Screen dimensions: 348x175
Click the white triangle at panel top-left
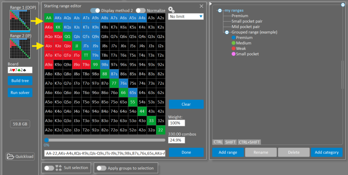point(211,3)
